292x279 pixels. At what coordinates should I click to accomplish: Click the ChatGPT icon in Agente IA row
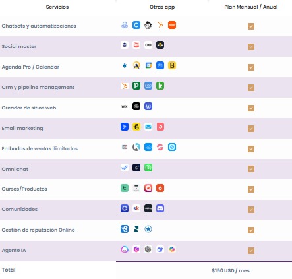[x=148, y=249]
